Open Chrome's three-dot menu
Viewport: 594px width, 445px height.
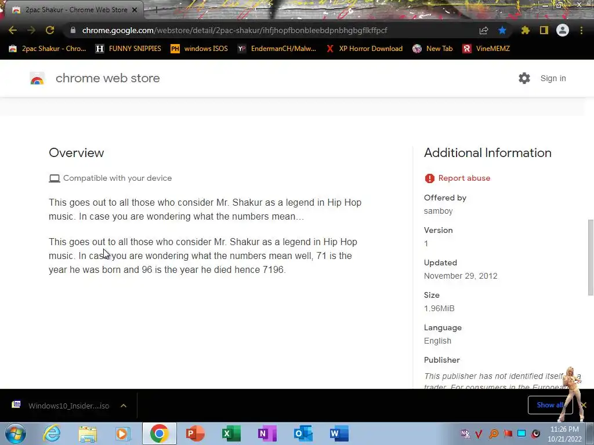click(581, 30)
